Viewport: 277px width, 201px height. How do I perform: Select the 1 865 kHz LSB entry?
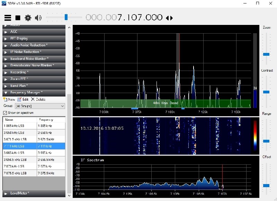point(34,126)
